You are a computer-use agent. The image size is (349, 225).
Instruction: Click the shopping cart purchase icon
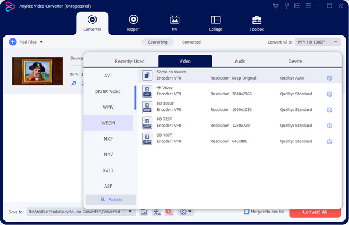click(x=276, y=6)
